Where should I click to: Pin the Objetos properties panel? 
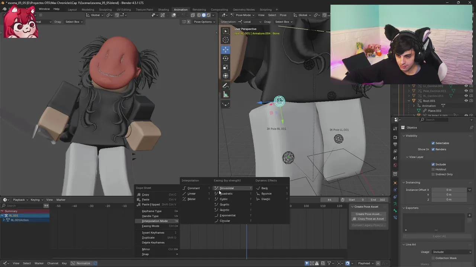click(x=471, y=128)
